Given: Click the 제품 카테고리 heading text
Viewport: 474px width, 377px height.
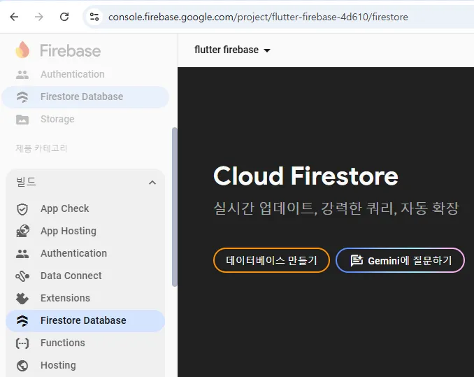Looking at the screenshot, I should 41,148.
